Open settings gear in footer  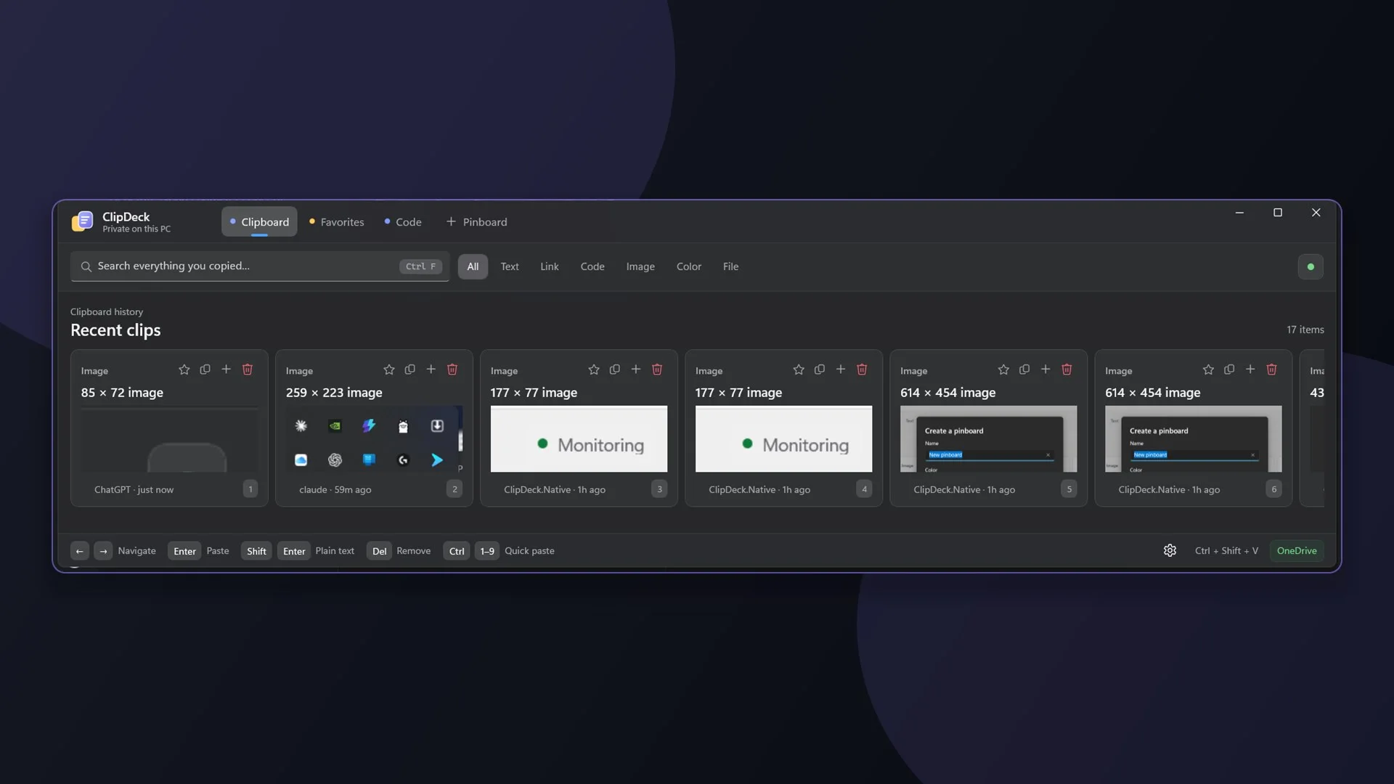point(1170,551)
